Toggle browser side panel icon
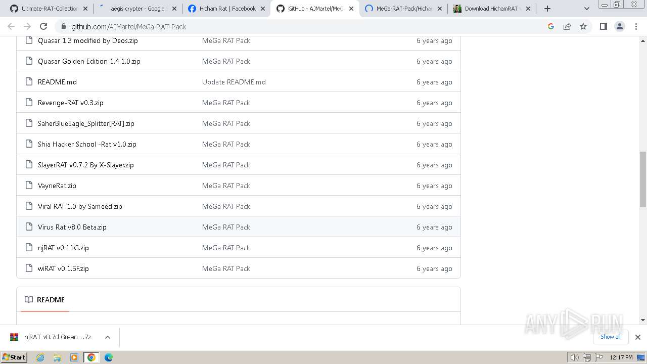Image resolution: width=647 pixels, height=364 pixels. (x=603, y=26)
